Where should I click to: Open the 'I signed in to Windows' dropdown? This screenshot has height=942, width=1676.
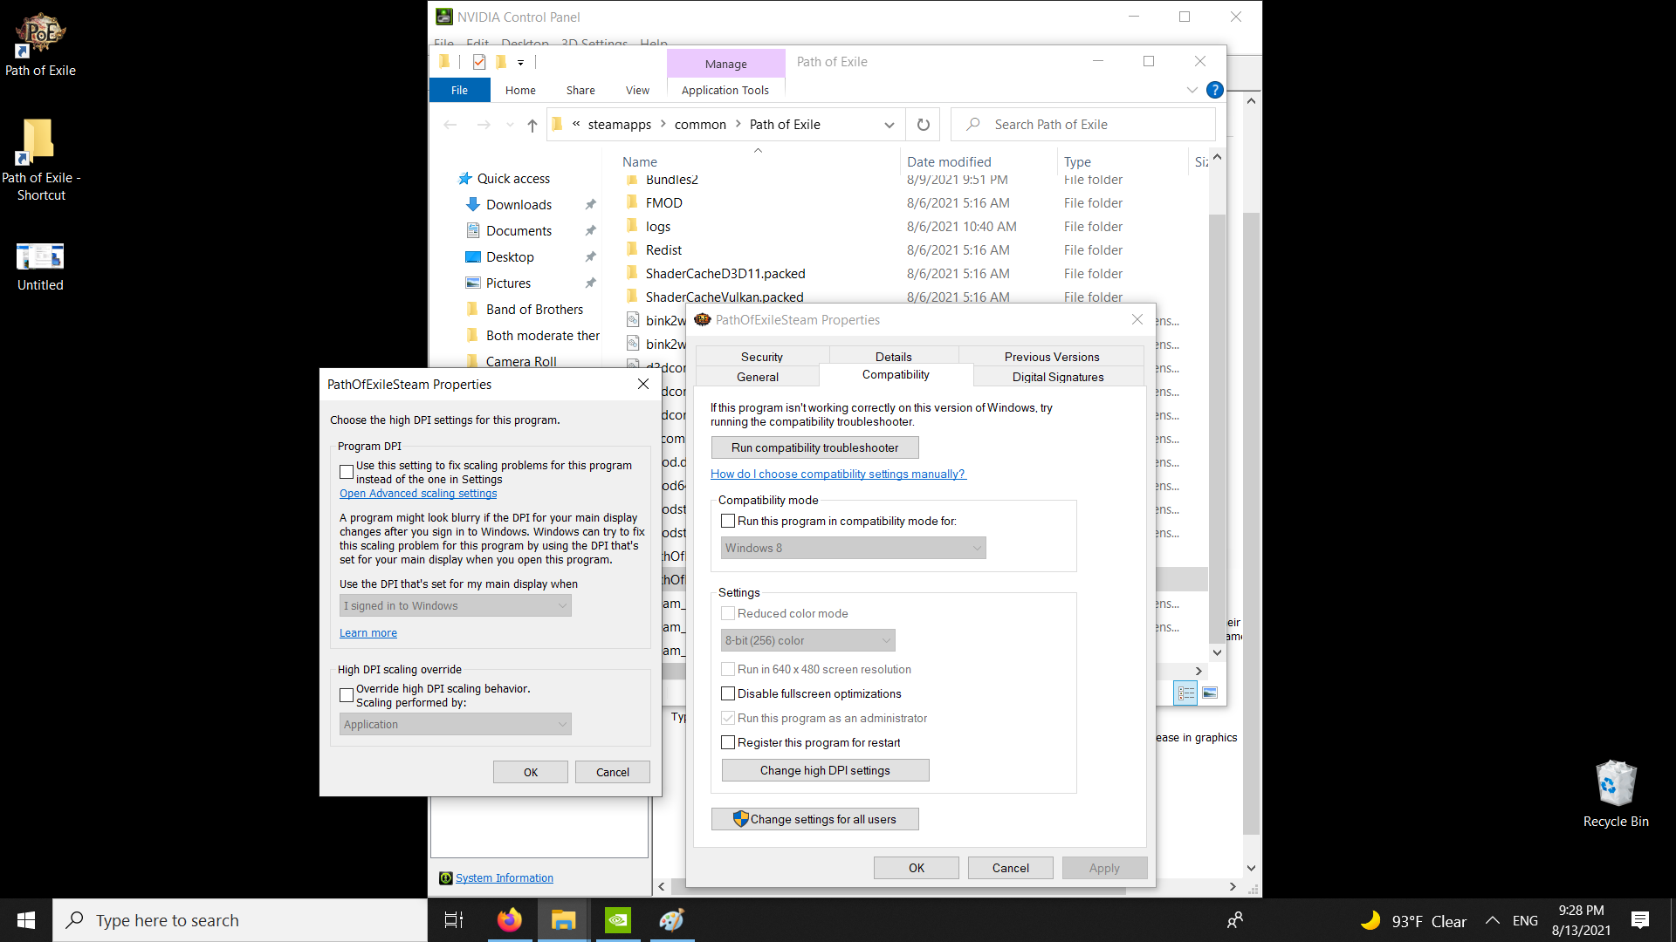pos(456,606)
